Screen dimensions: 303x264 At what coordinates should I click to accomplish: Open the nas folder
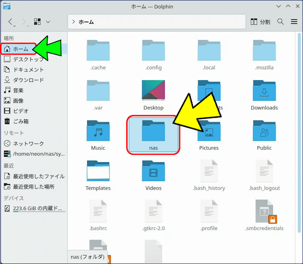coord(154,134)
